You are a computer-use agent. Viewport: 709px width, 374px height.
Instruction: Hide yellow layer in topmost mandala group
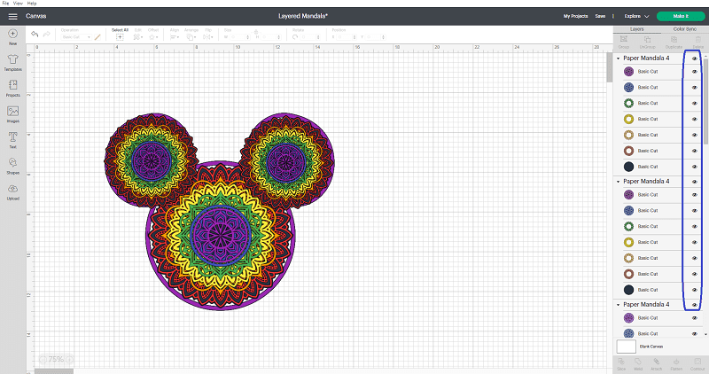[695, 119]
